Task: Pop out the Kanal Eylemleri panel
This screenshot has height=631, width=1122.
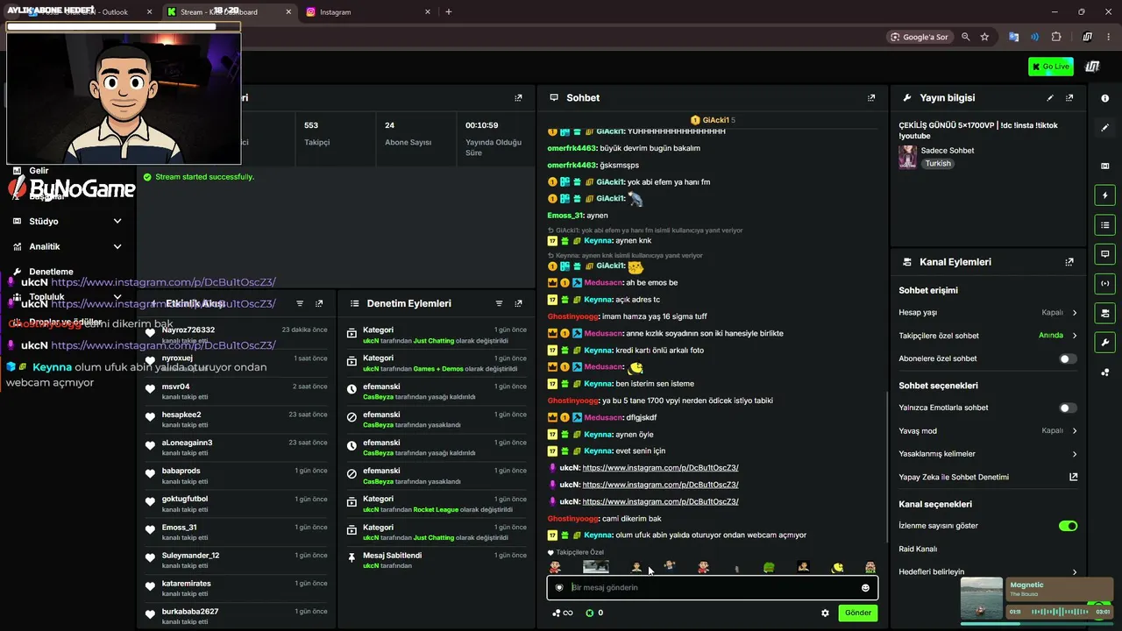Action: pos(1069,262)
